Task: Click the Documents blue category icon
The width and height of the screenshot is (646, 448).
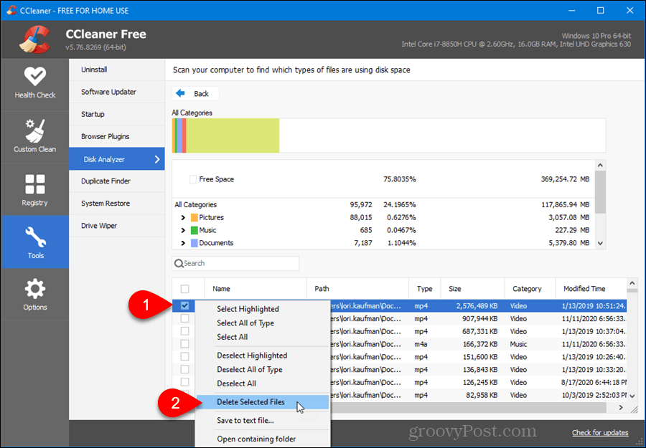Action: [x=195, y=243]
